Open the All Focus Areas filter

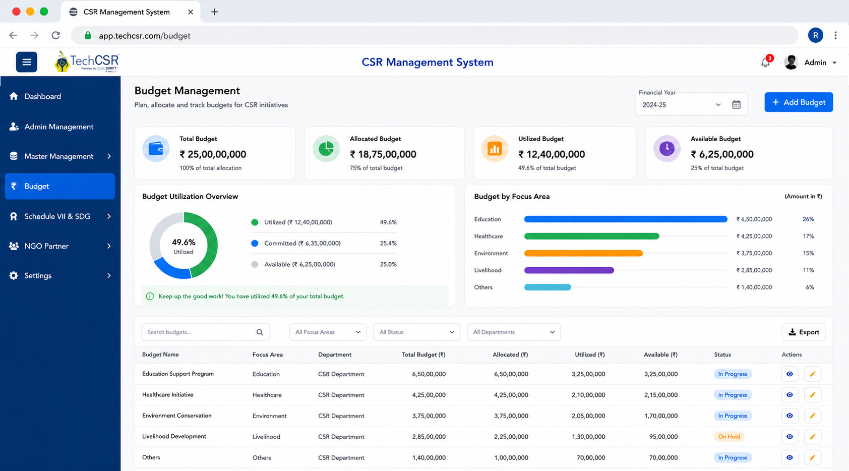(x=328, y=332)
